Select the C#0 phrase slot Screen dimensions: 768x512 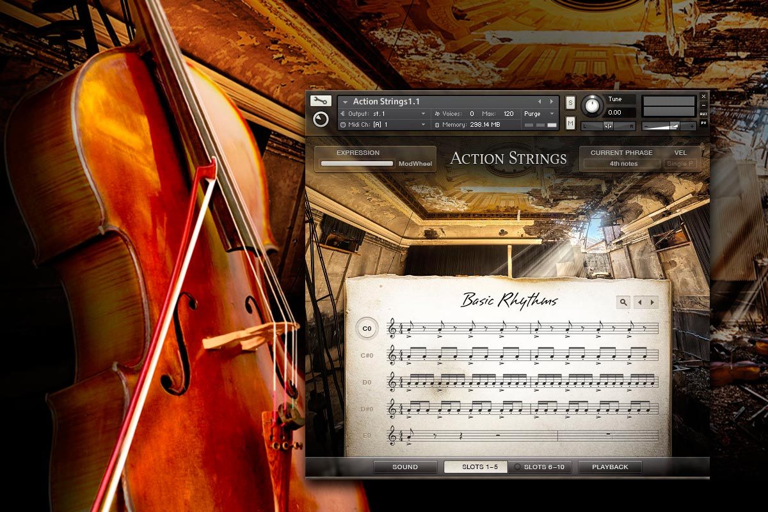pyautogui.click(x=367, y=355)
